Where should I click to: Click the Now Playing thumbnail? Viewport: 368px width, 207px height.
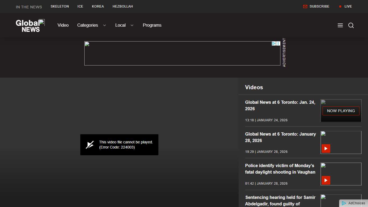pyautogui.click(x=341, y=111)
